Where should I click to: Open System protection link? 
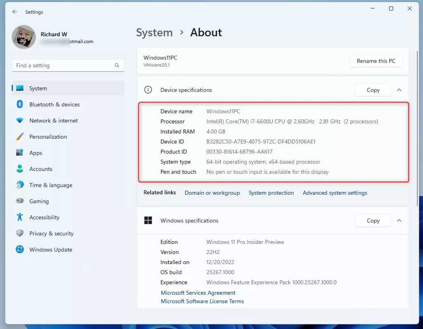[x=271, y=193]
